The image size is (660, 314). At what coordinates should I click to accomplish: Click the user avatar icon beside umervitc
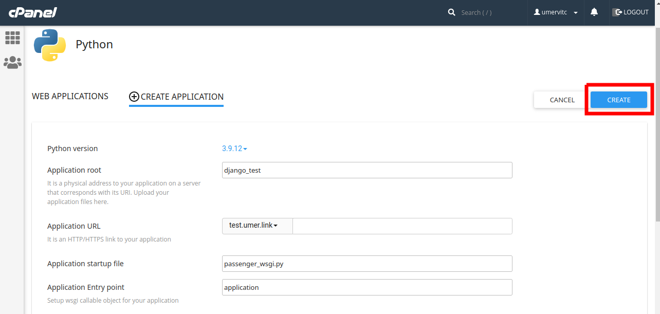pos(537,12)
